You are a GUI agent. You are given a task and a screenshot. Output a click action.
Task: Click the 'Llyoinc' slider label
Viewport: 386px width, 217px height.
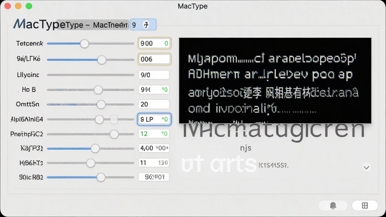tap(28, 75)
